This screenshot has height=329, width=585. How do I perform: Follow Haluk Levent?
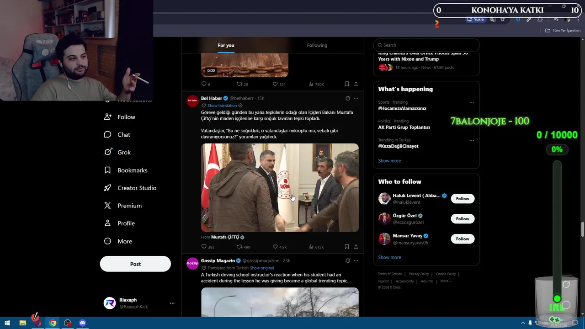click(x=463, y=199)
